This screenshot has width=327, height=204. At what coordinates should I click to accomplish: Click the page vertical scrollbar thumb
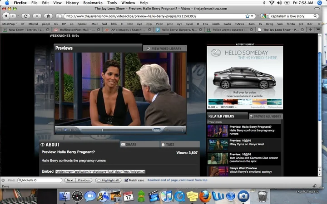pos(319,87)
